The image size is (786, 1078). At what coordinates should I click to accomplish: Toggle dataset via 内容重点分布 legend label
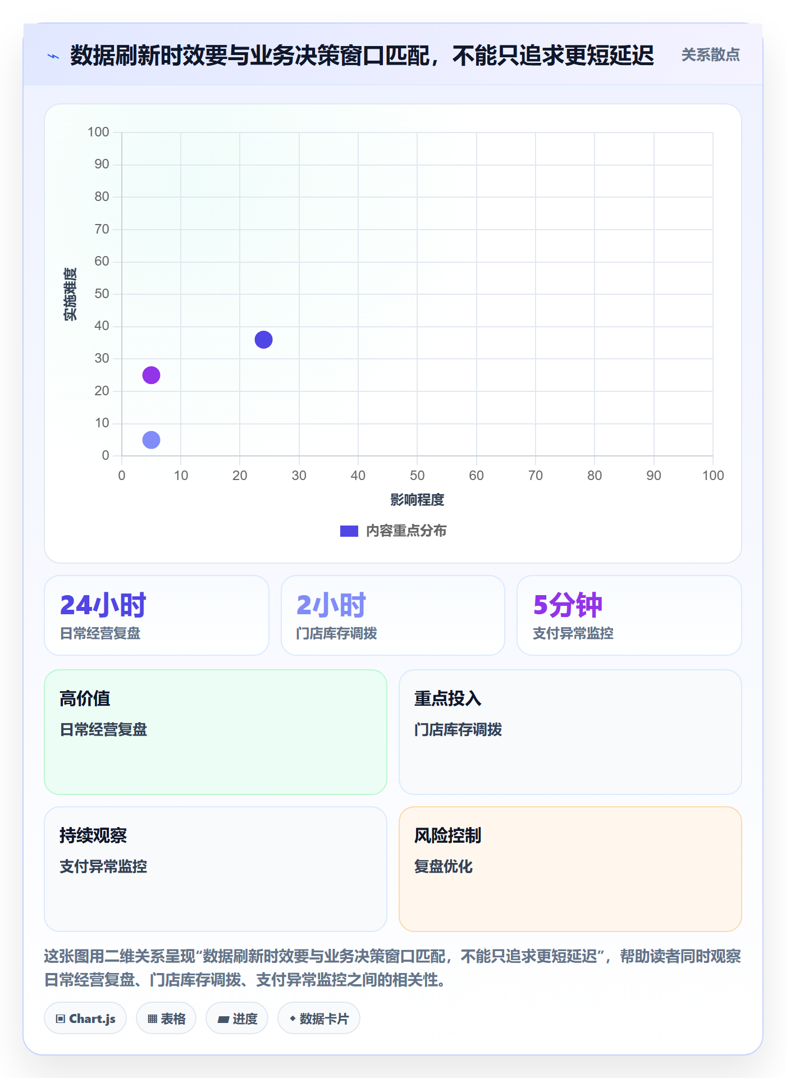coord(406,531)
